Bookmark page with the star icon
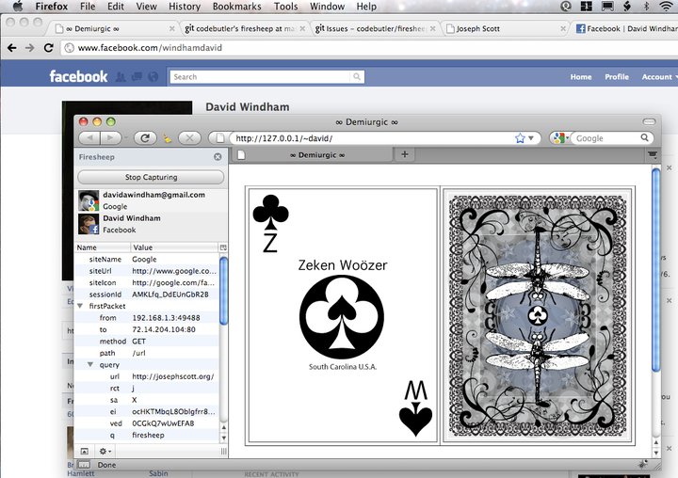 pos(520,138)
